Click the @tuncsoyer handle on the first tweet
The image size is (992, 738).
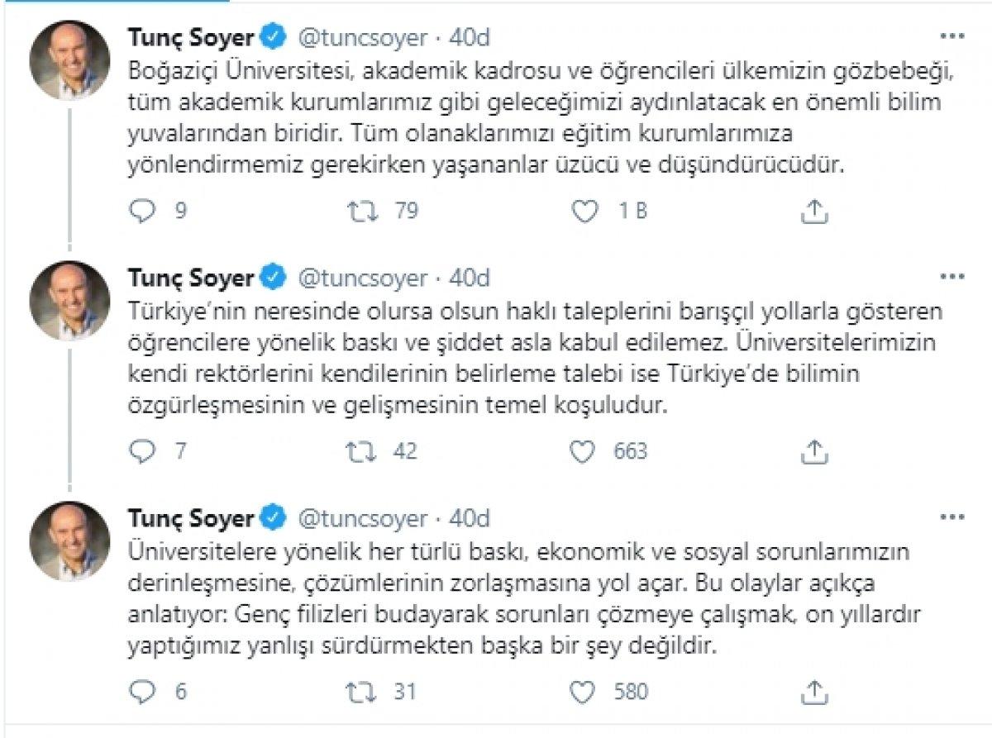coord(355,36)
